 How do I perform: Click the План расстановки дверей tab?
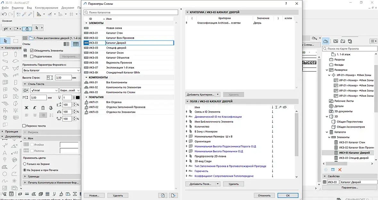55,38
